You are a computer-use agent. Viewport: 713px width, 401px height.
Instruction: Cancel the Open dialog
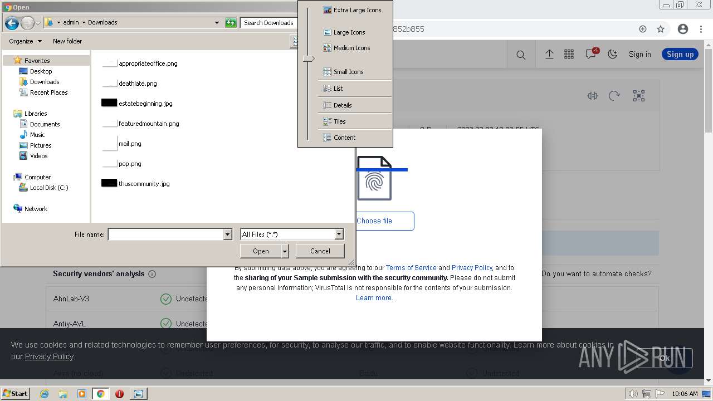coord(320,251)
